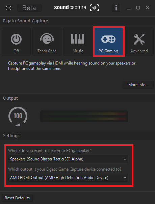Click the sound capture waveform logo
This screenshot has width=155, height=204.
(95, 8)
